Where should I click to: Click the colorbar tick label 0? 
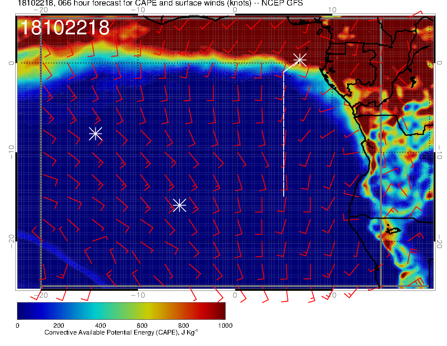[x=17, y=326]
